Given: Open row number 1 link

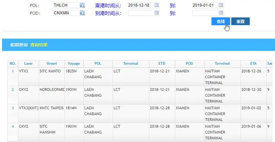Looking at the screenshot, I should tap(13, 71).
